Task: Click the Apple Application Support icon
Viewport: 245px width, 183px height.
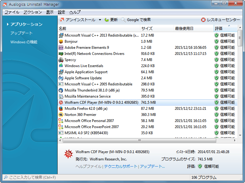Action: (61, 72)
